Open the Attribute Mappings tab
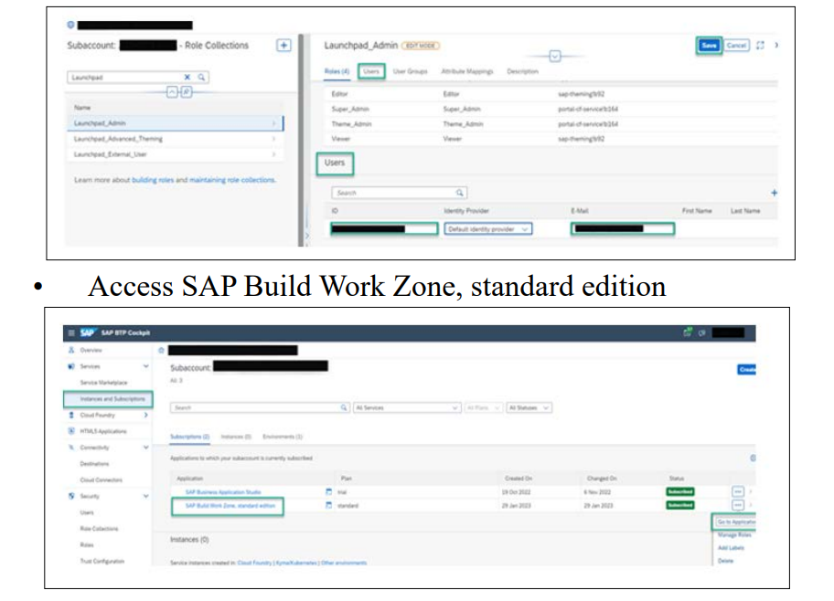This screenshot has width=834, height=601. (x=467, y=71)
